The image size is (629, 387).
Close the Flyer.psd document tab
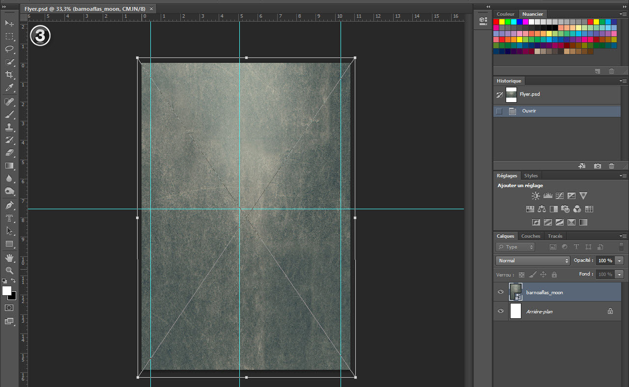pos(151,9)
